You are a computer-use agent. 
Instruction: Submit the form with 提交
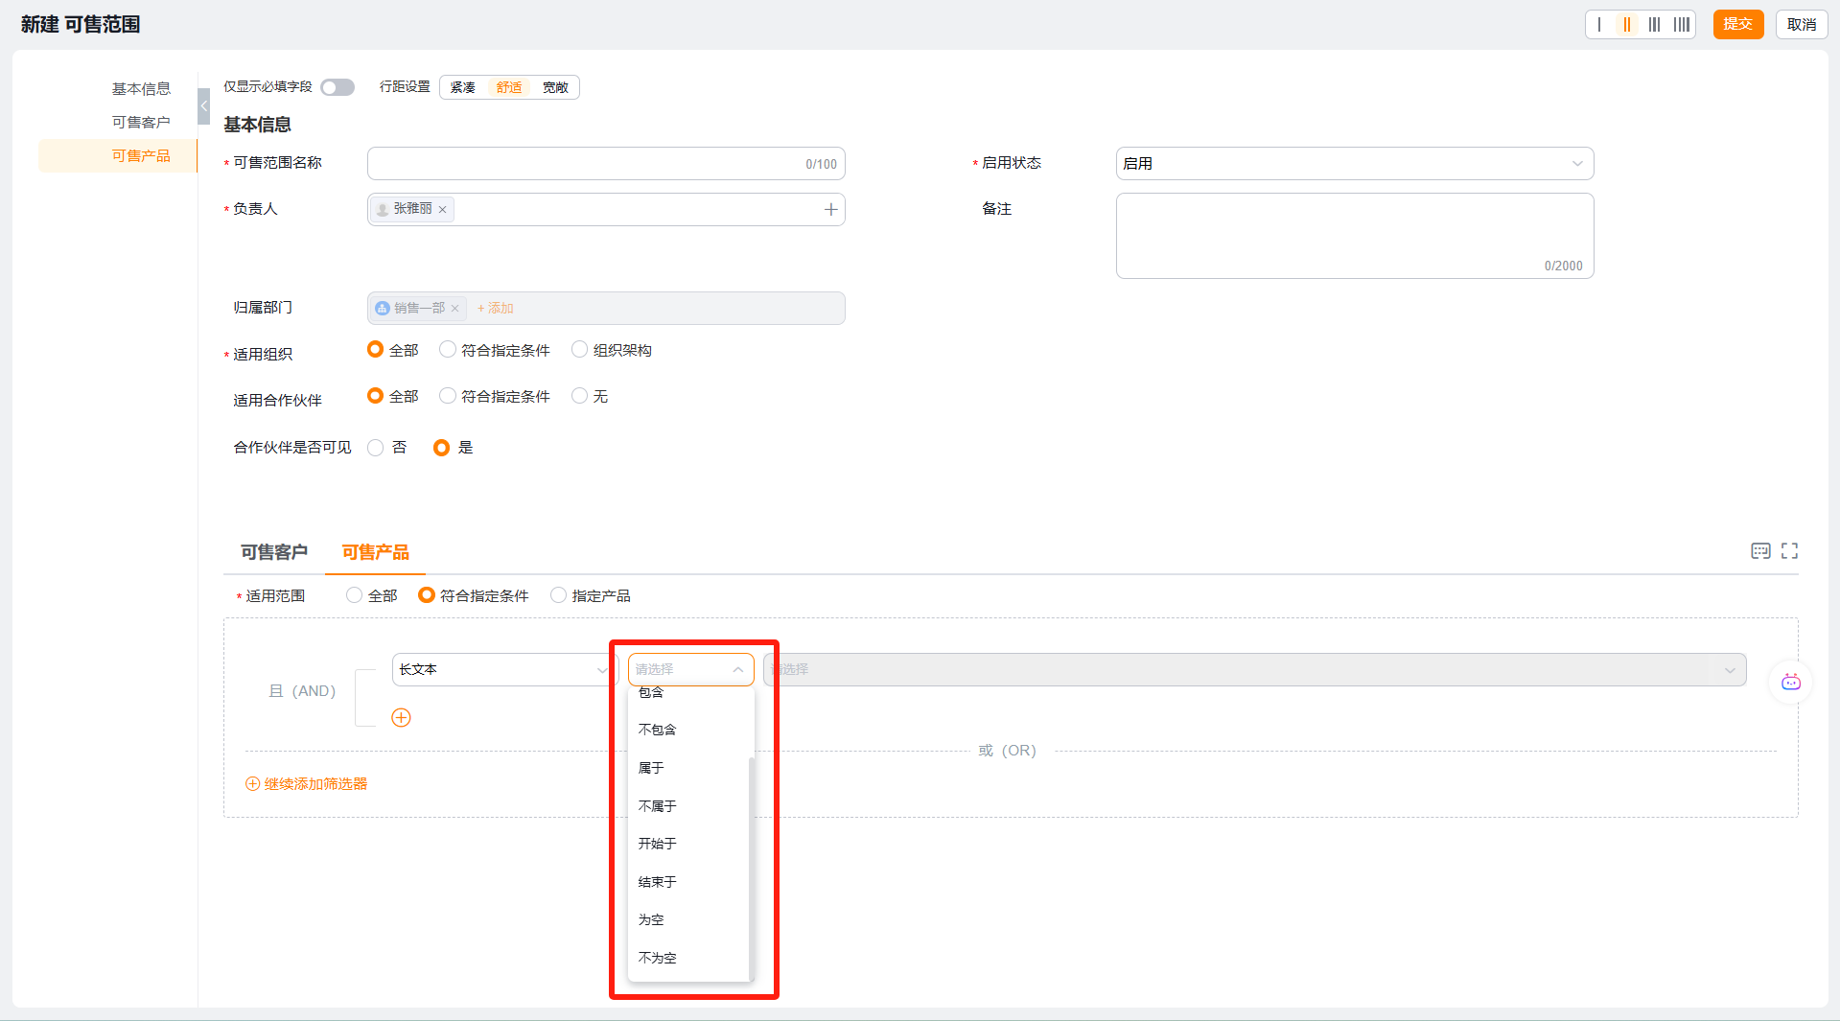coord(1738,25)
